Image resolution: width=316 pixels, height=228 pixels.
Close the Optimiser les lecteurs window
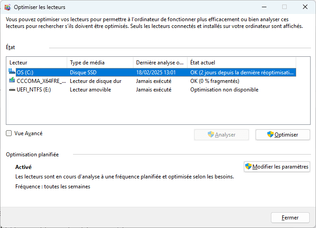coord(305,7)
